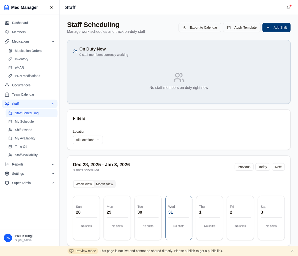Select the Wednesday 31 day cell
Screen dimensions: 298x256
(x=179, y=218)
